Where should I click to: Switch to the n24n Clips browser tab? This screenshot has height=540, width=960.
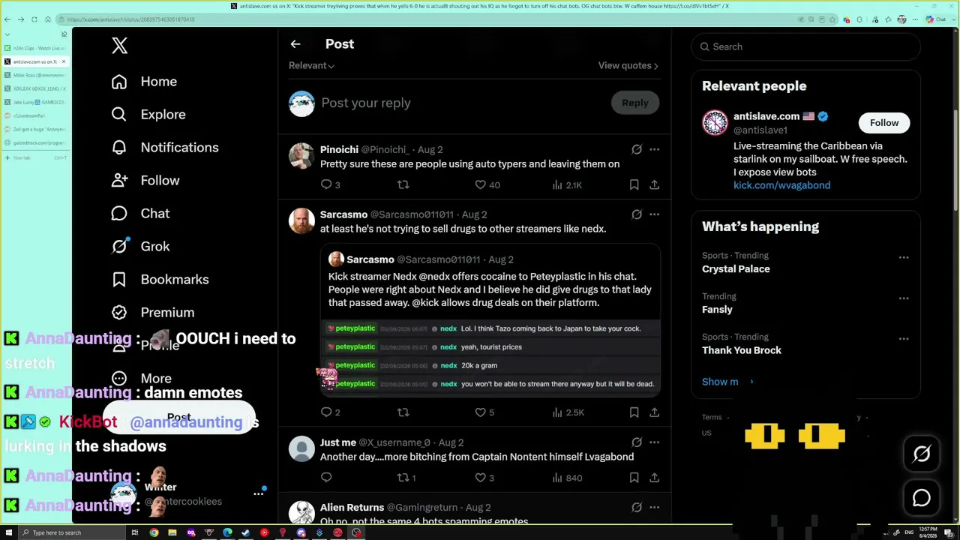(x=36, y=48)
